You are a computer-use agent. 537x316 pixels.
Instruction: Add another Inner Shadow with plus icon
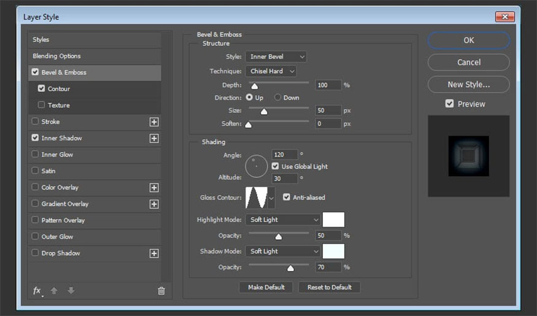[x=154, y=139]
